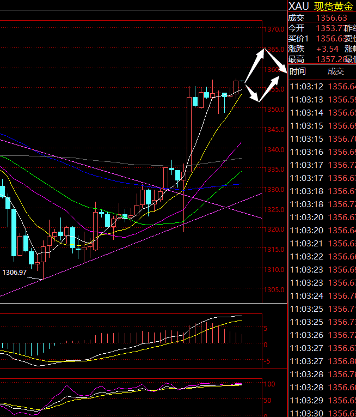Select the 11:03:21 tick row
The image size is (356, 417).
[x=322, y=243]
